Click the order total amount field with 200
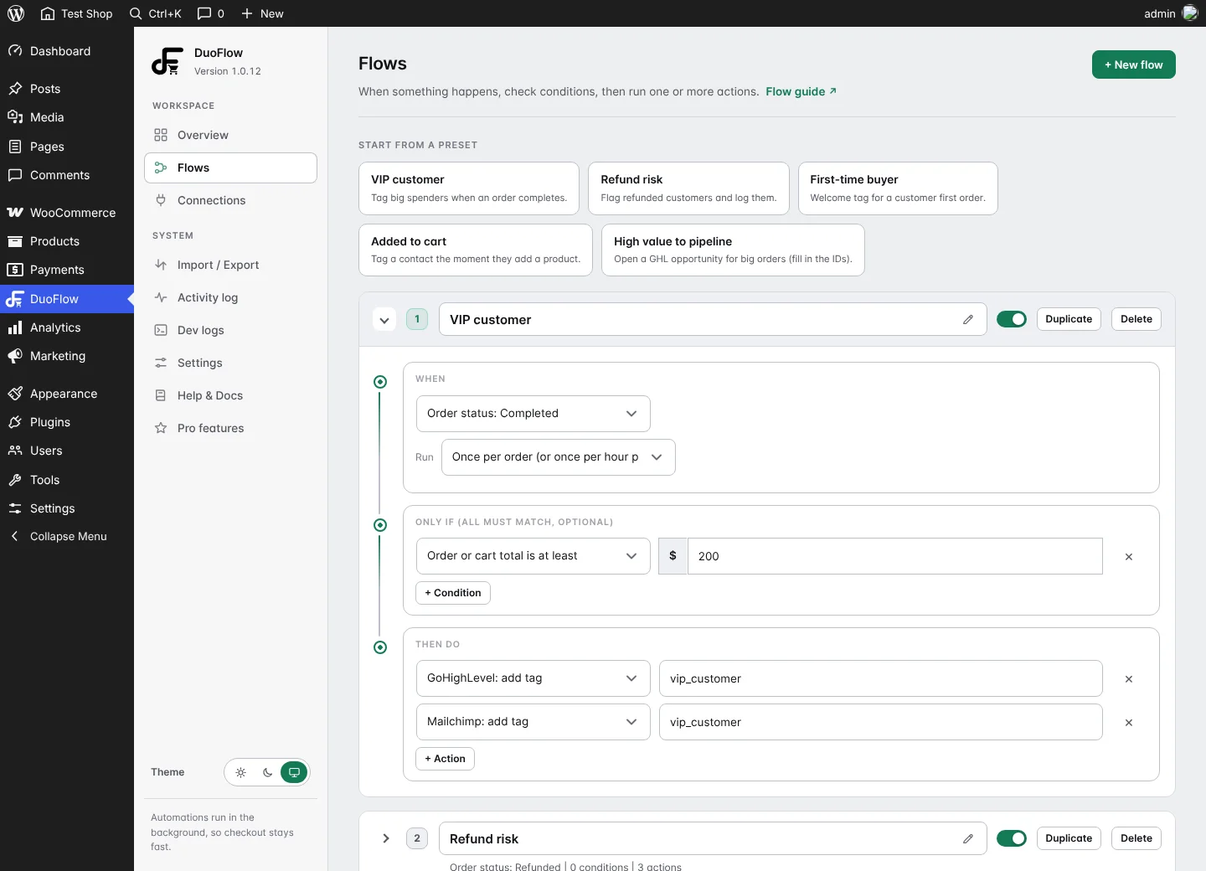 pos(895,556)
